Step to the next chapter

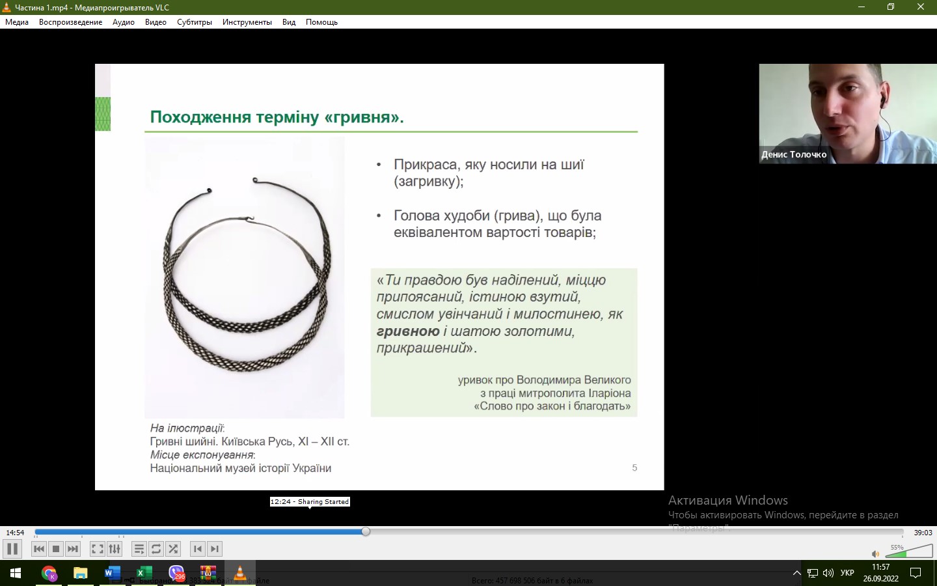[215, 549]
